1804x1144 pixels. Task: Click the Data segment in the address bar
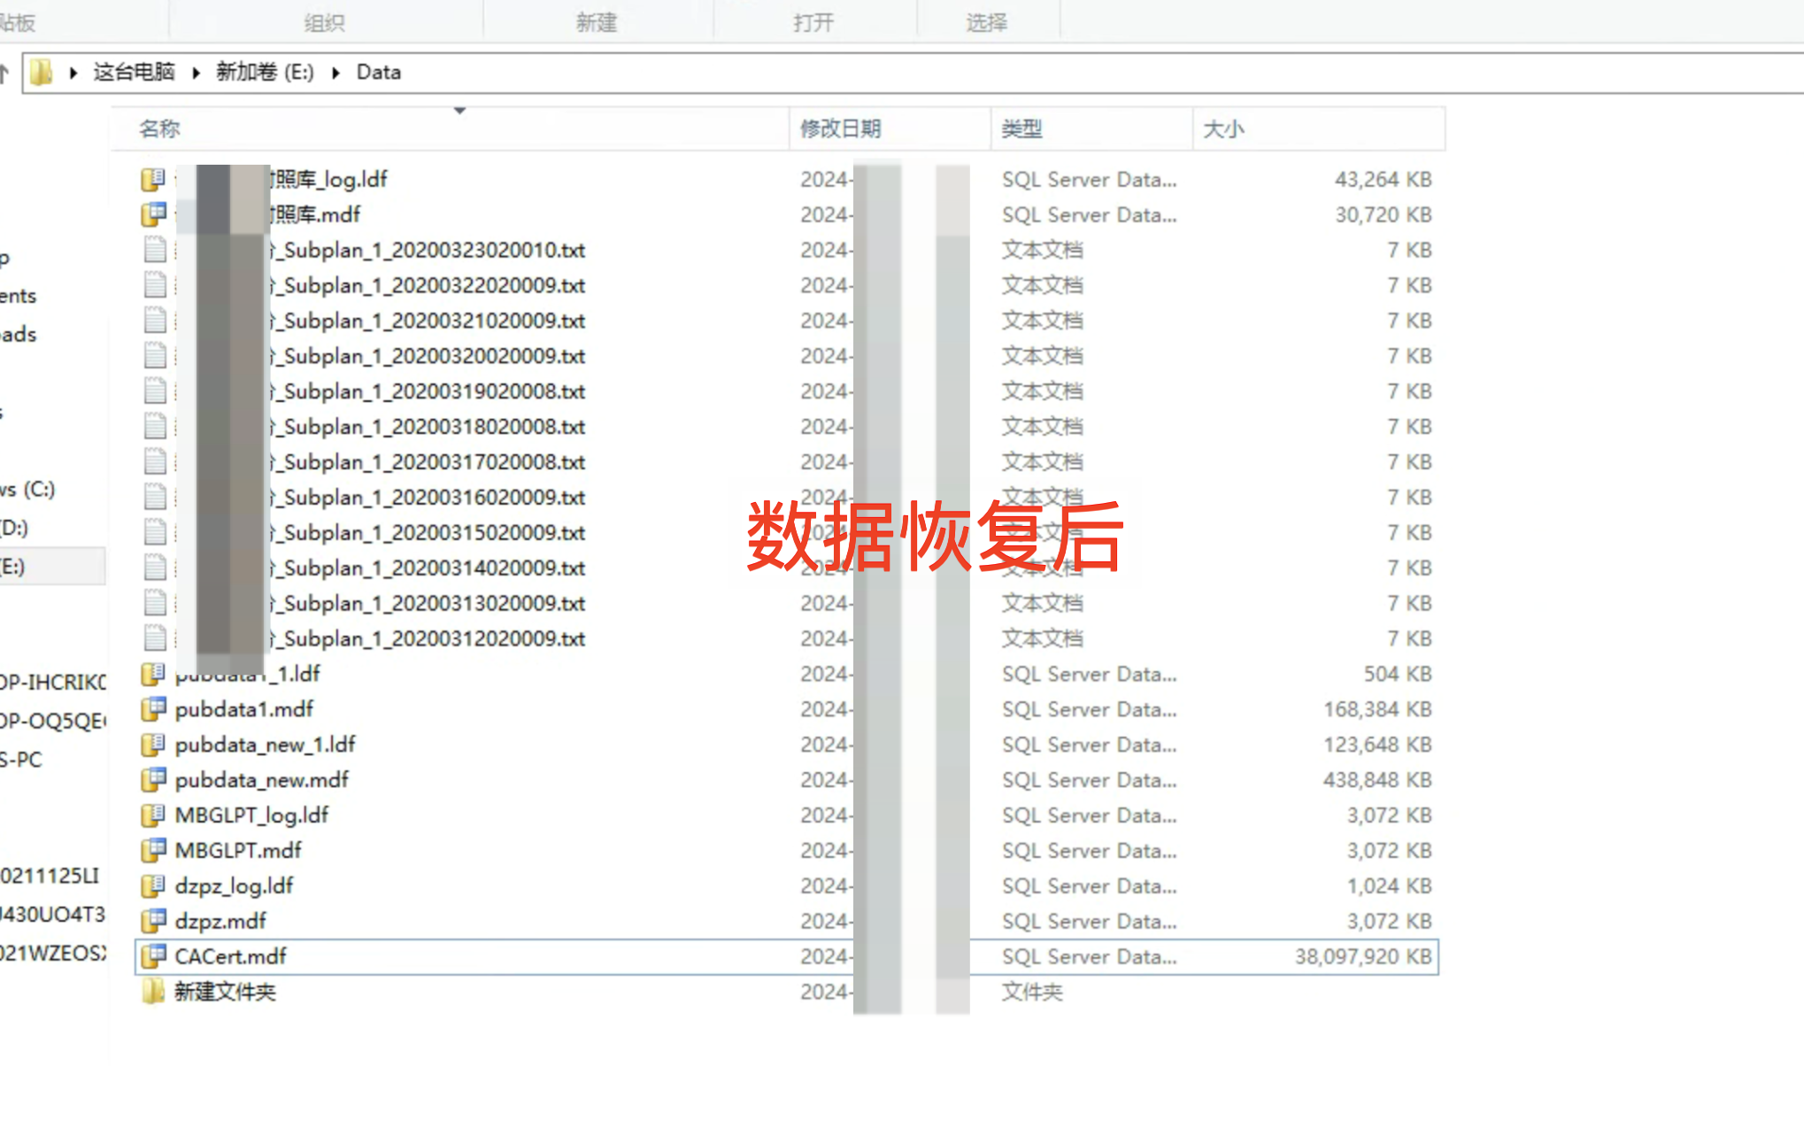pos(378,73)
